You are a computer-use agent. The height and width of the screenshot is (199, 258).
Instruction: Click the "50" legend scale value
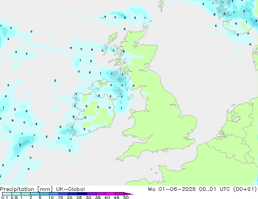(126, 197)
